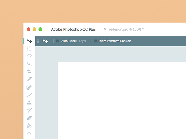Select the Brush tool
Viewport: 186px width, 139px height.
click(x=29, y=95)
